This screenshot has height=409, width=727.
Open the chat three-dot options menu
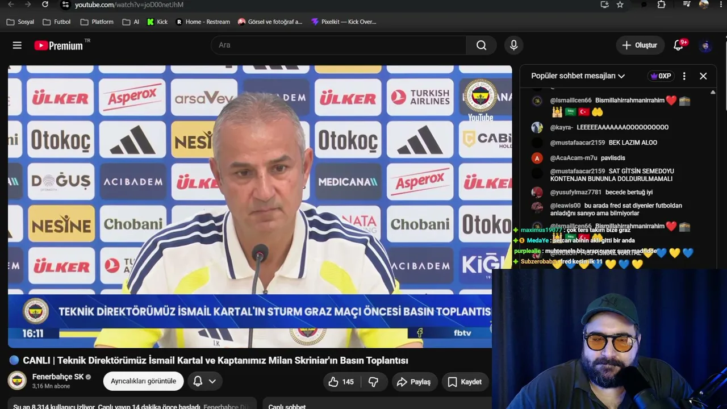pyautogui.click(x=684, y=76)
